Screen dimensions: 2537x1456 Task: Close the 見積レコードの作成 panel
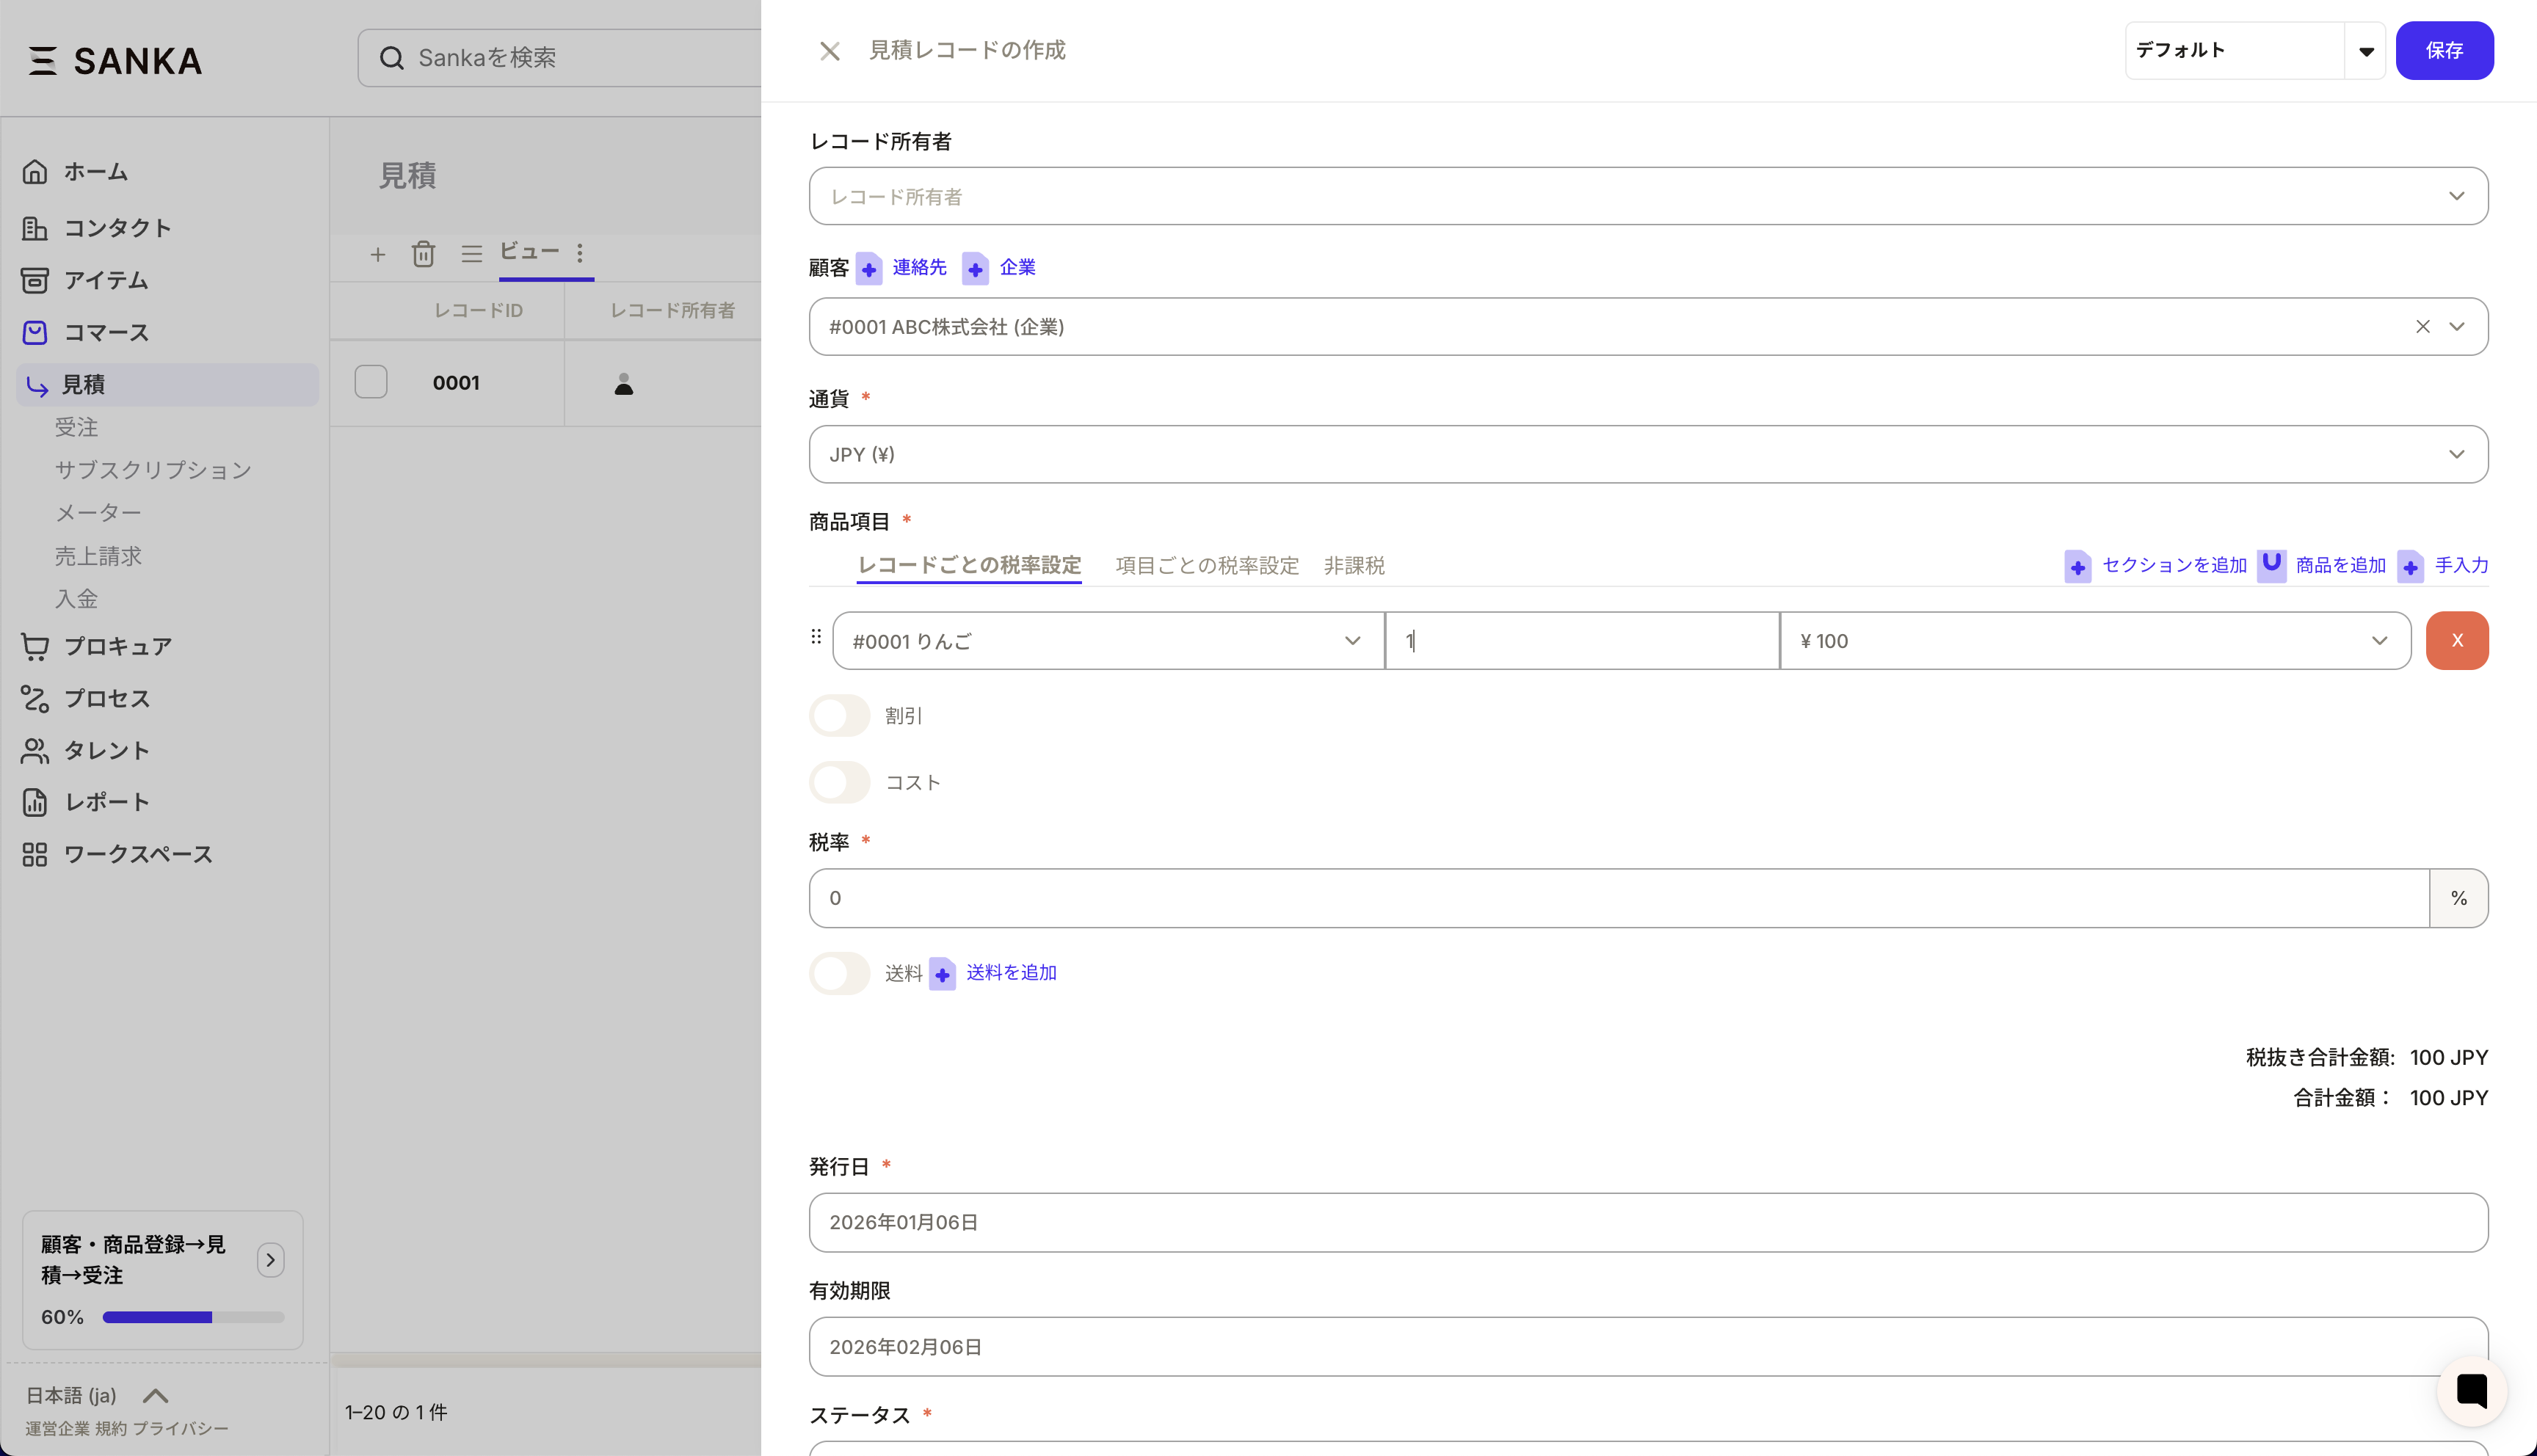[829, 51]
